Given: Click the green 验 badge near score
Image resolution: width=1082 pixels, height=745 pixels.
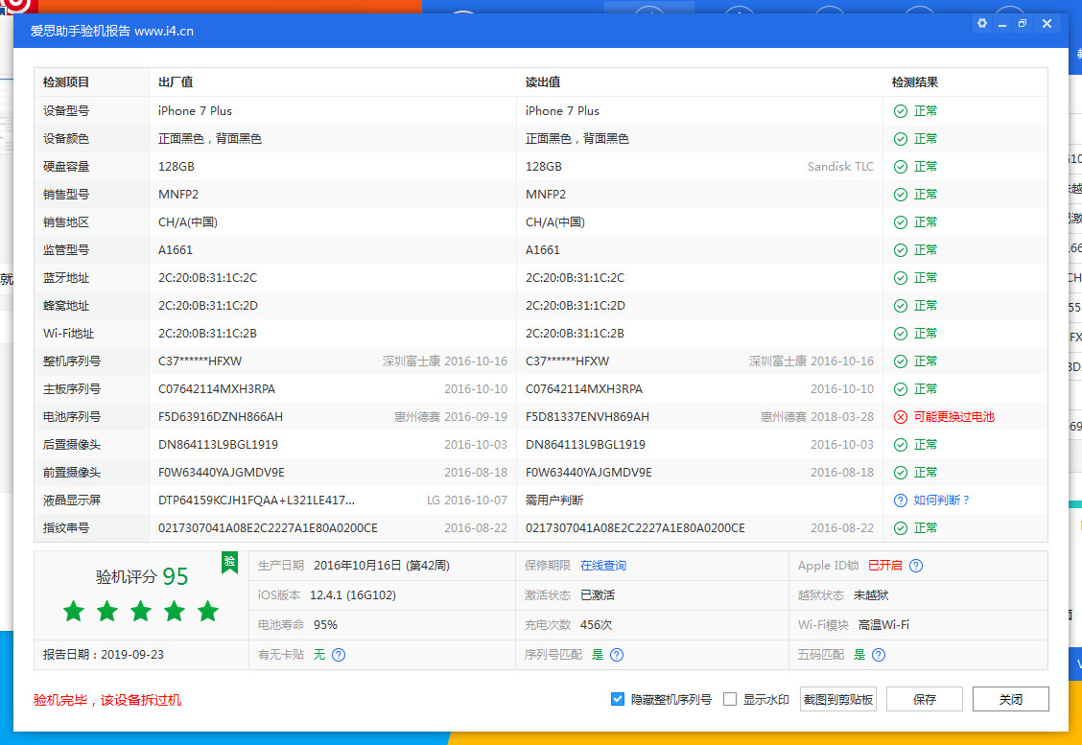Looking at the screenshot, I should click(x=229, y=562).
